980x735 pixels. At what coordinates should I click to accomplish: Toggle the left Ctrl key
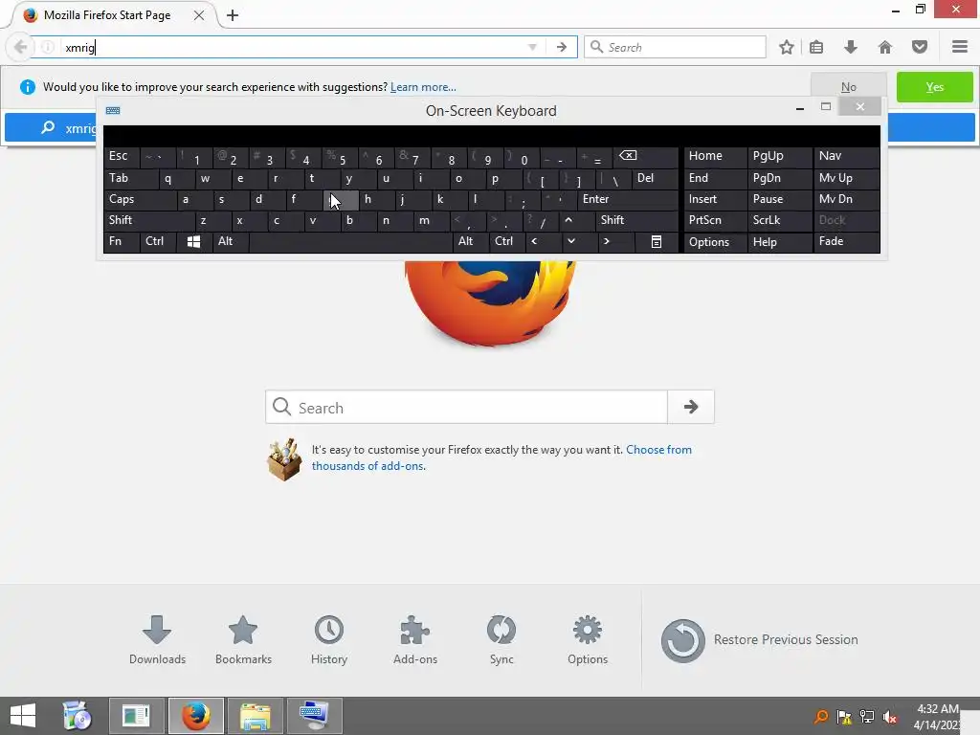pos(158,241)
